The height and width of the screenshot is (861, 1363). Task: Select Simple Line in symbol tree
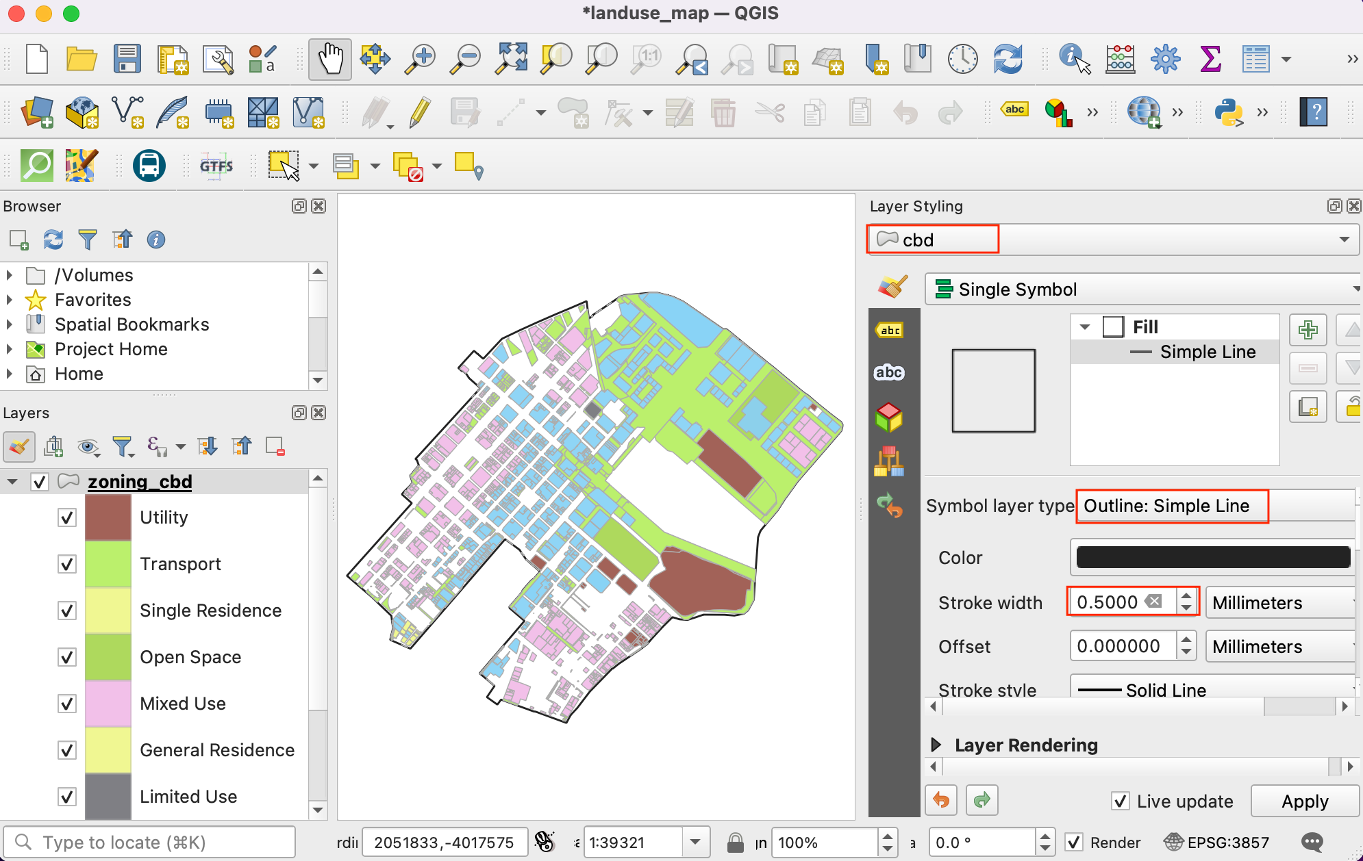point(1207,352)
